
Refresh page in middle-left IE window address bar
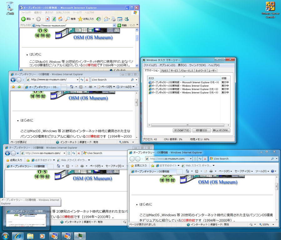point(82,80)
